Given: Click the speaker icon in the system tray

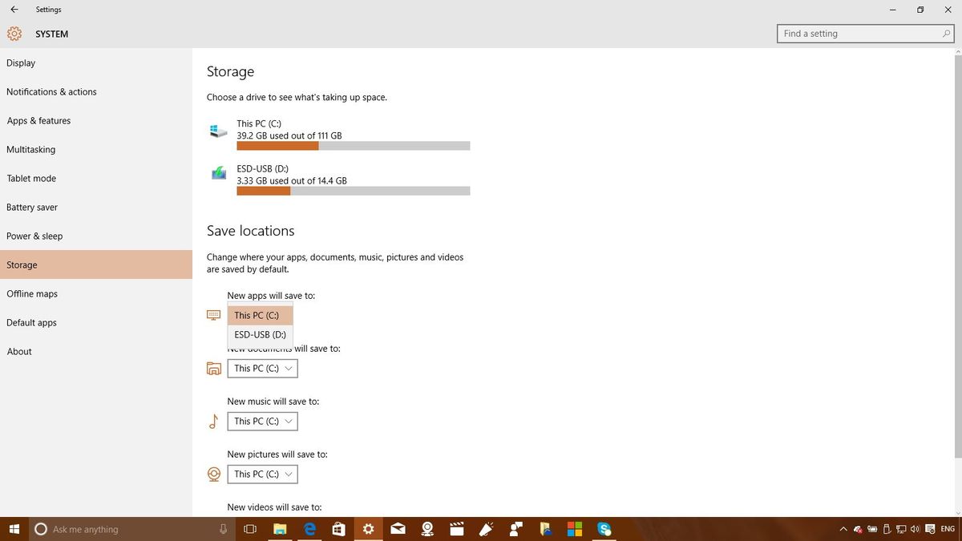Looking at the screenshot, I should pos(914,529).
